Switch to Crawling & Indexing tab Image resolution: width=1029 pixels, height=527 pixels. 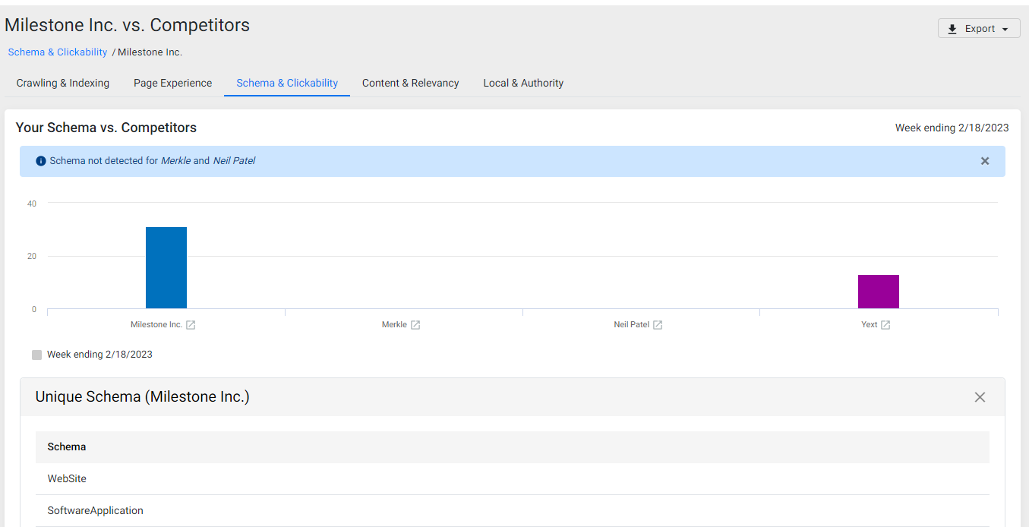pos(63,83)
